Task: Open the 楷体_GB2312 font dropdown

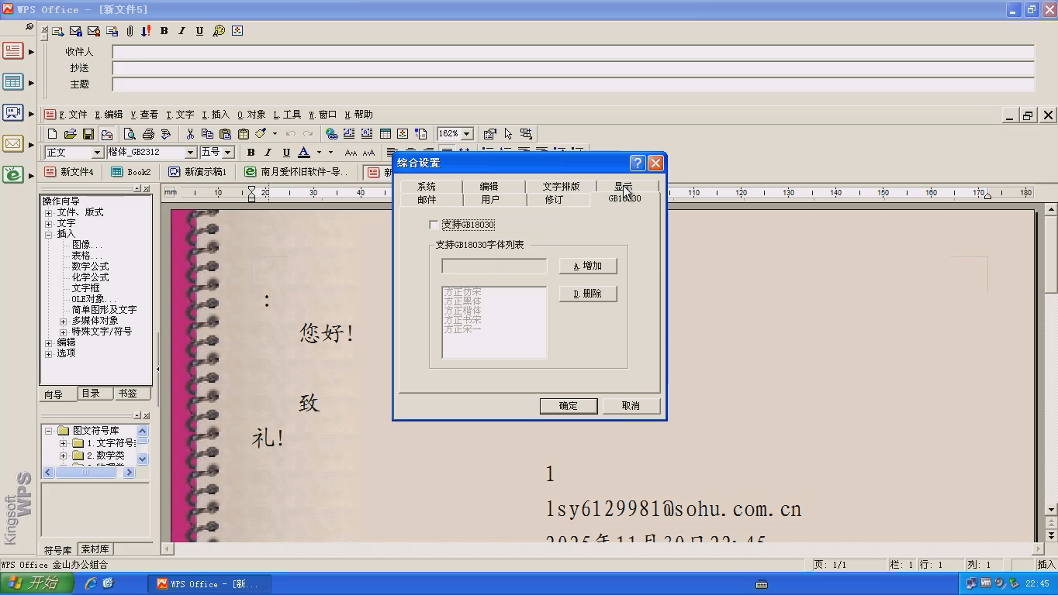Action: 190,153
